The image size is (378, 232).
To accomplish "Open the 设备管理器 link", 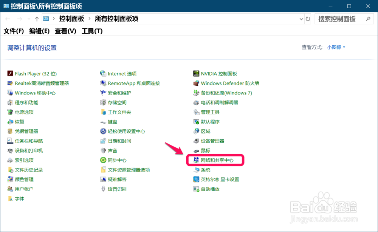I will pos(212,141).
